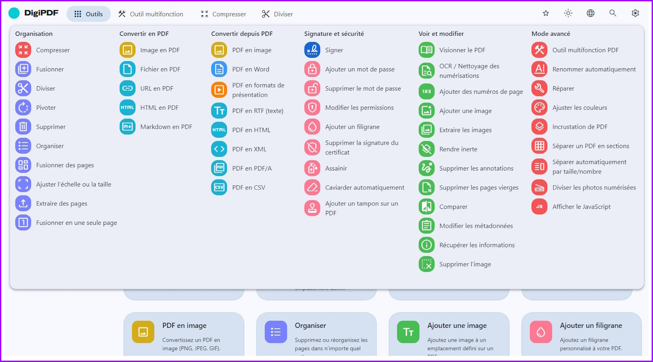Open the language globe selector
Screen dimensions: 653x362
[x=590, y=13]
